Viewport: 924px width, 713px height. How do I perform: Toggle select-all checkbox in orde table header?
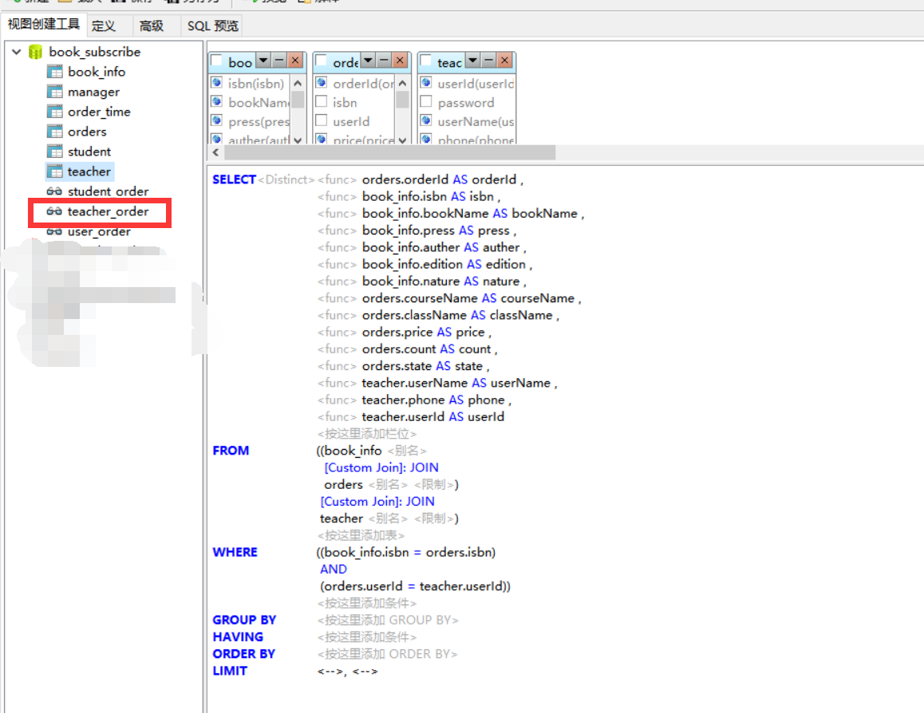(x=322, y=61)
